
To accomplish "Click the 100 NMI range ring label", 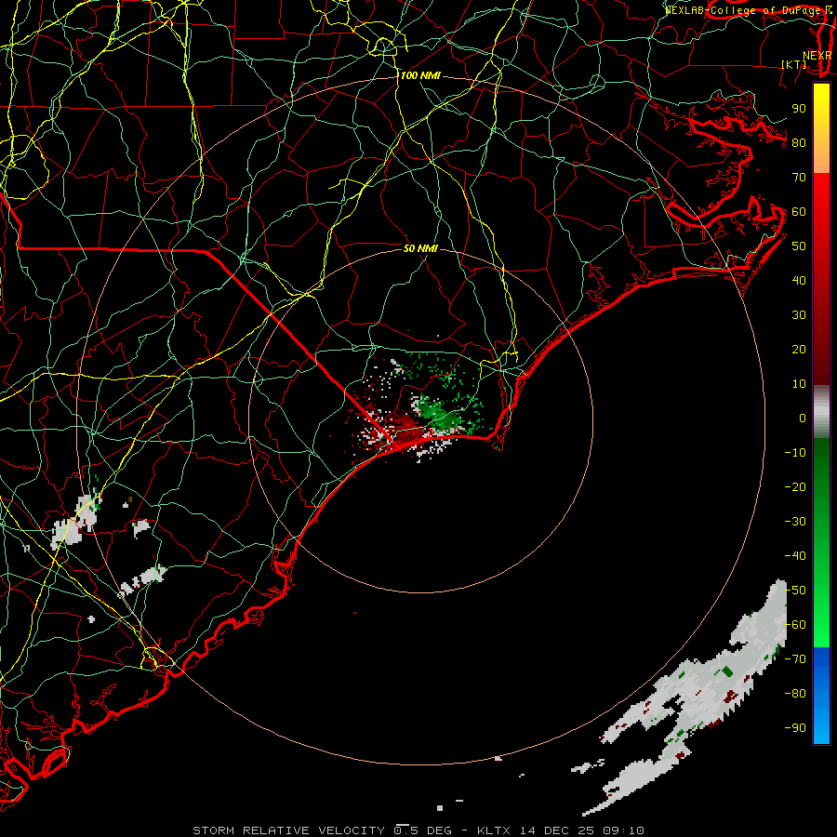I will [x=420, y=76].
